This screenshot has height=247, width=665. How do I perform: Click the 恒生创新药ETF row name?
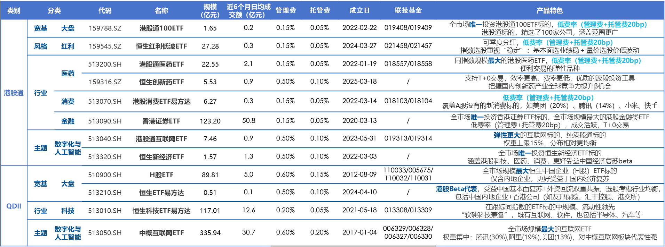click(x=161, y=82)
